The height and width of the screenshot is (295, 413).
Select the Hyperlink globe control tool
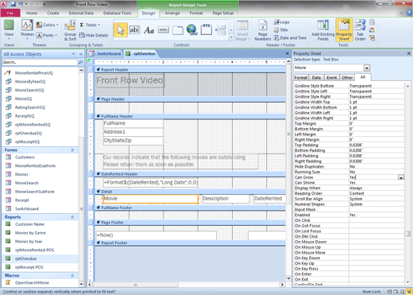(x=192, y=30)
